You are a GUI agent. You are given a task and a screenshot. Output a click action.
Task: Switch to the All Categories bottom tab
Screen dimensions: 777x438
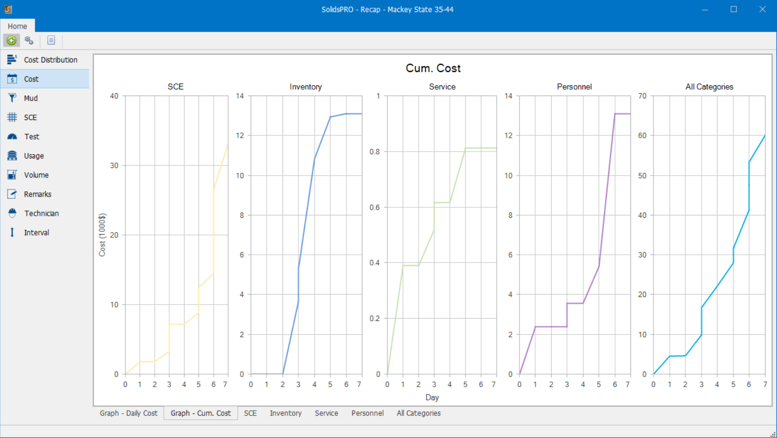click(418, 413)
